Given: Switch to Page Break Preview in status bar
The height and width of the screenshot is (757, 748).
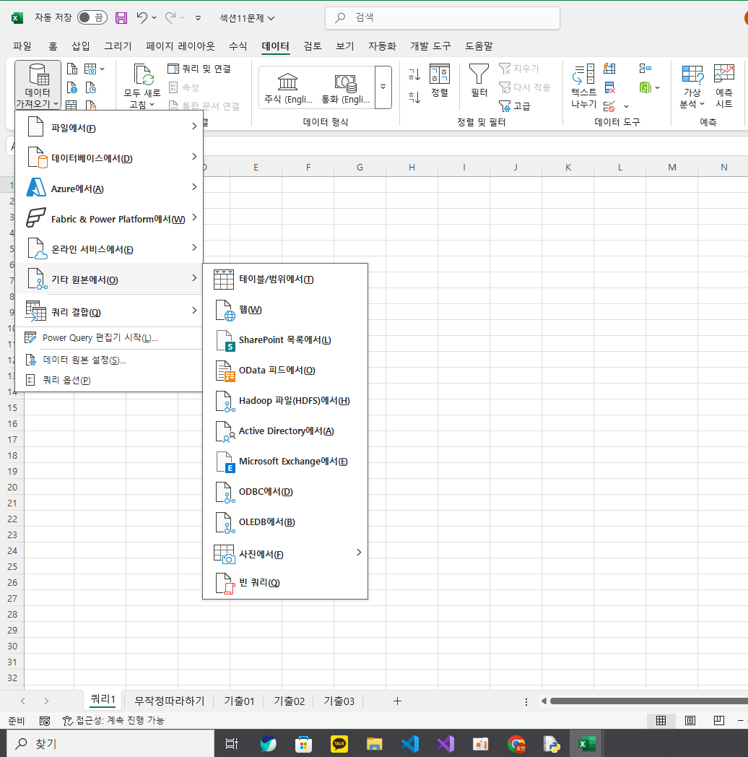Looking at the screenshot, I should click(719, 720).
